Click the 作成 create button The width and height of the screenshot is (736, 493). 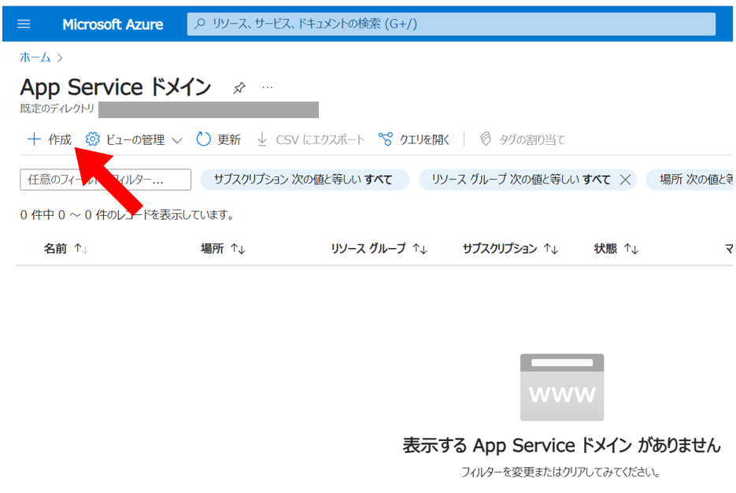50,139
